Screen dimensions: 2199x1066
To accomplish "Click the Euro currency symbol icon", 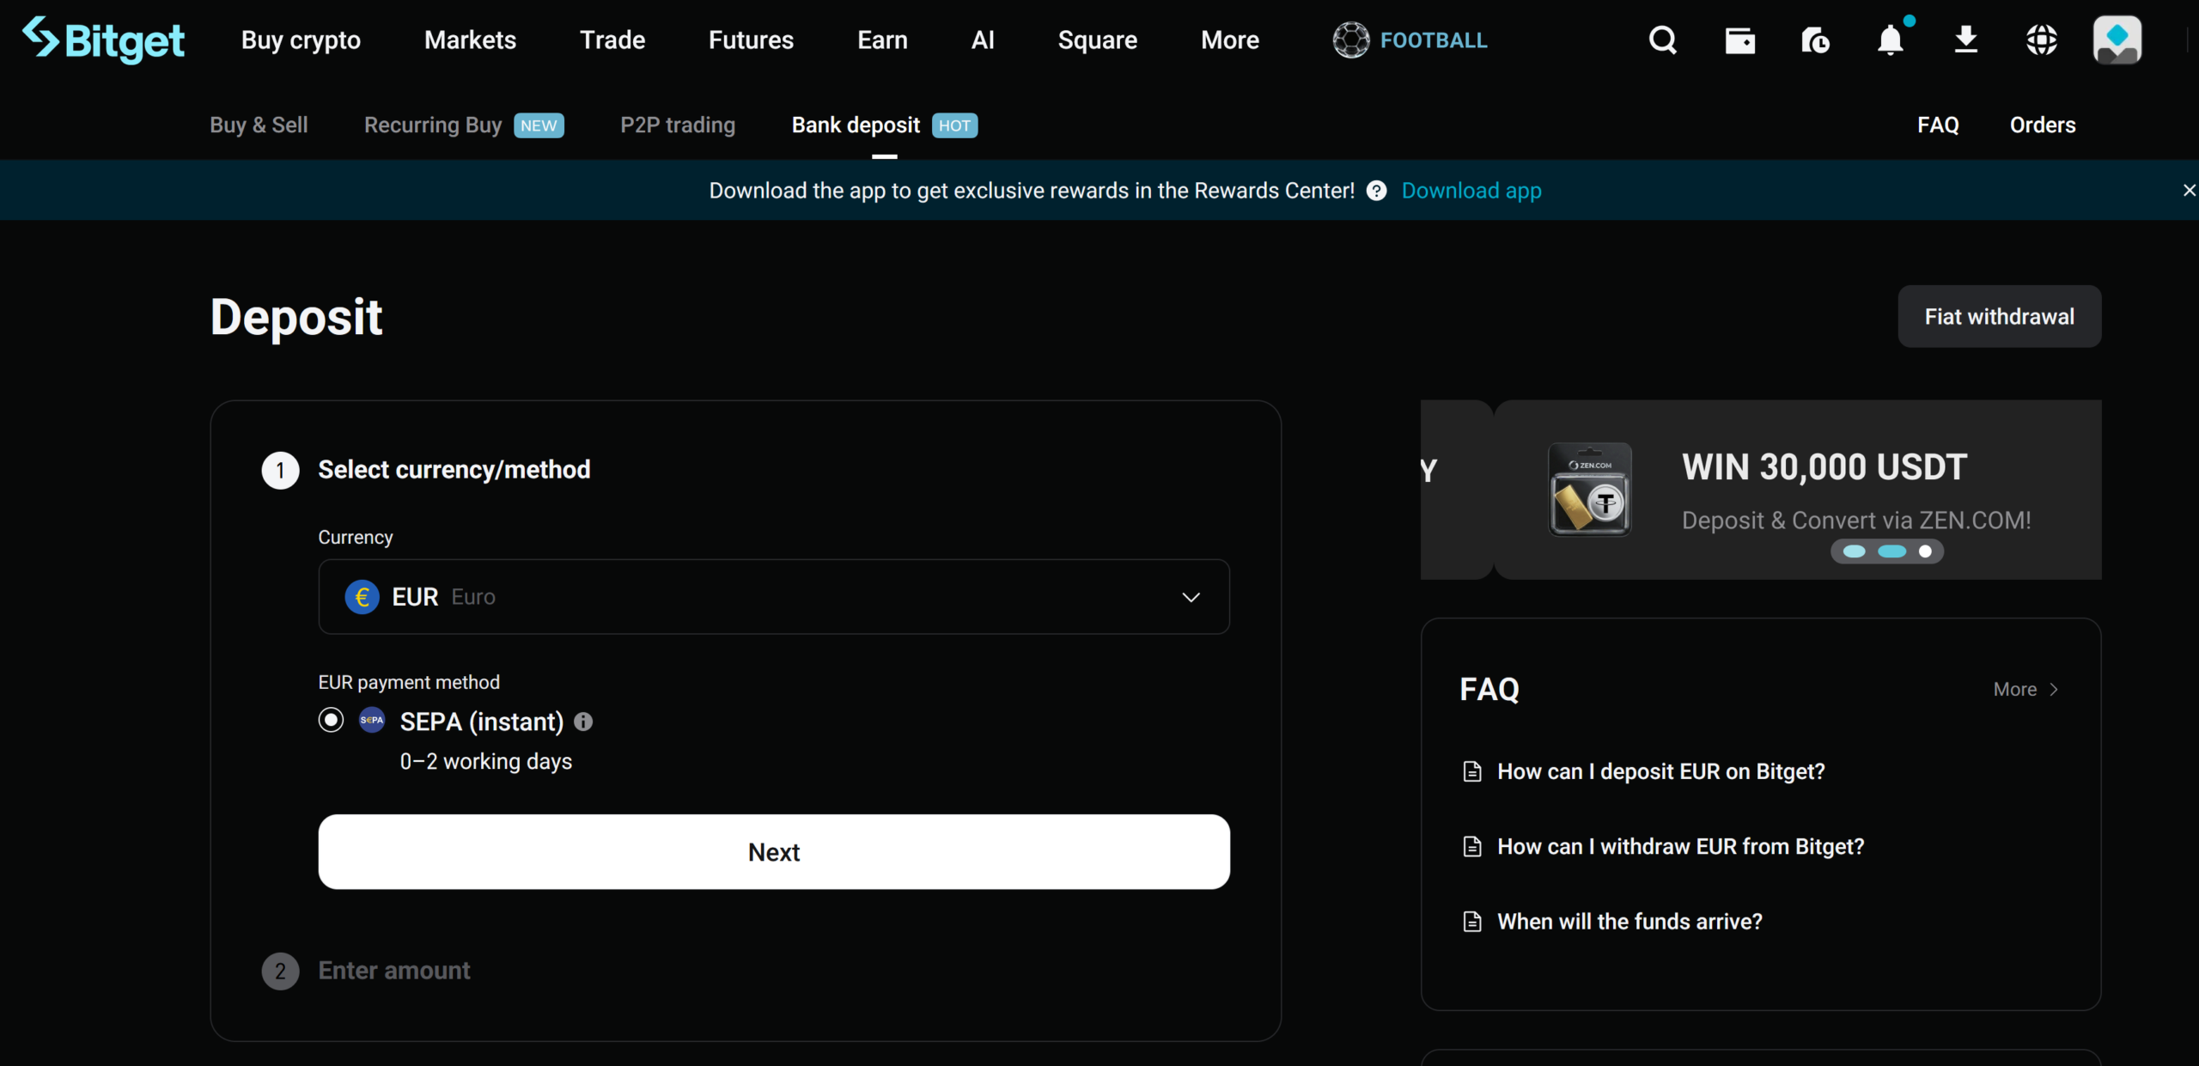I will 362,597.
